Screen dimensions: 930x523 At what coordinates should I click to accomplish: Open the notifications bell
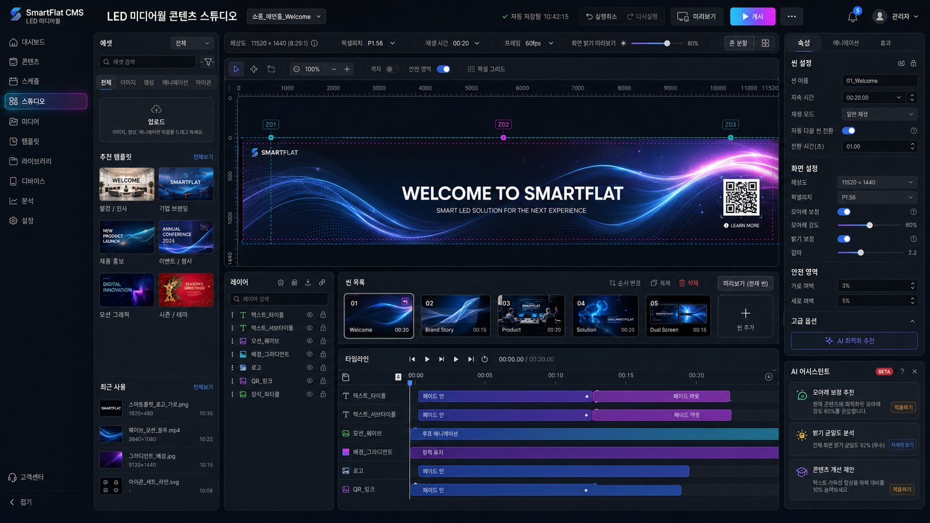point(852,17)
